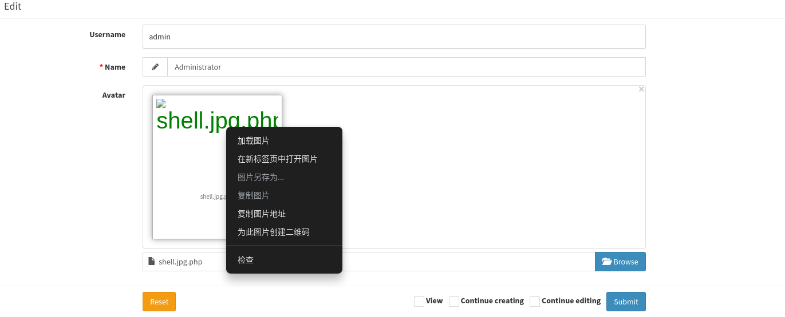Viewport: 785px width, 317px height.
Task: Focus the Username input containing admin
Action: (x=394, y=37)
